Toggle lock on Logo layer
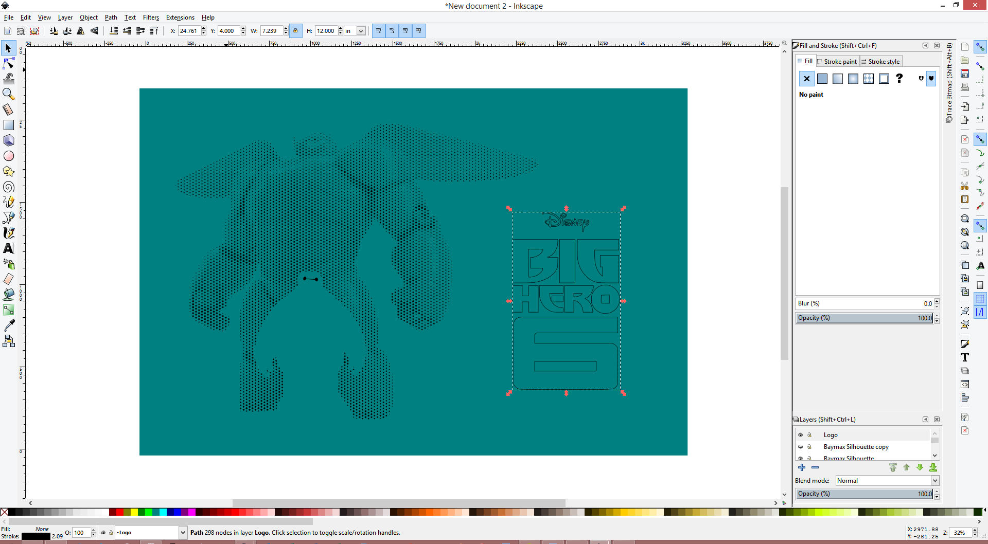The height and width of the screenshot is (544, 988). pyautogui.click(x=809, y=435)
